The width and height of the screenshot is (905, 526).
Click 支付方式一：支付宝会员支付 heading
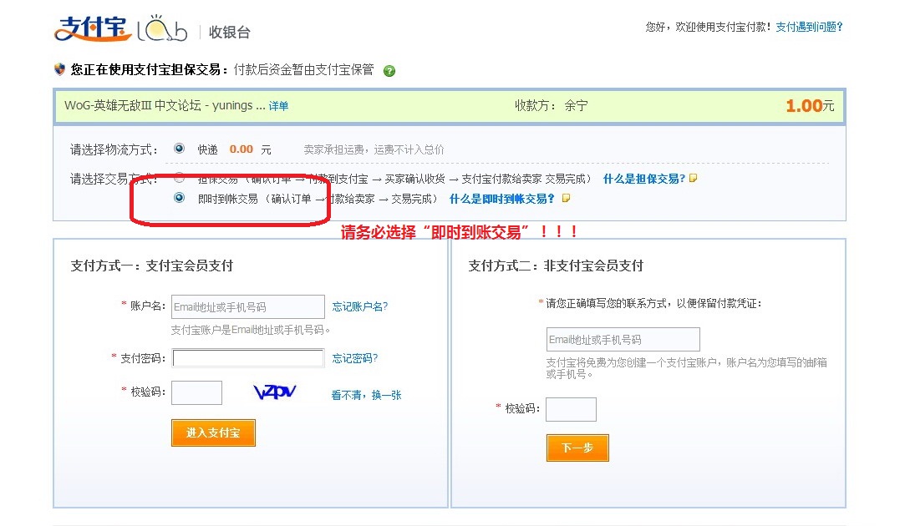coord(152,266)
